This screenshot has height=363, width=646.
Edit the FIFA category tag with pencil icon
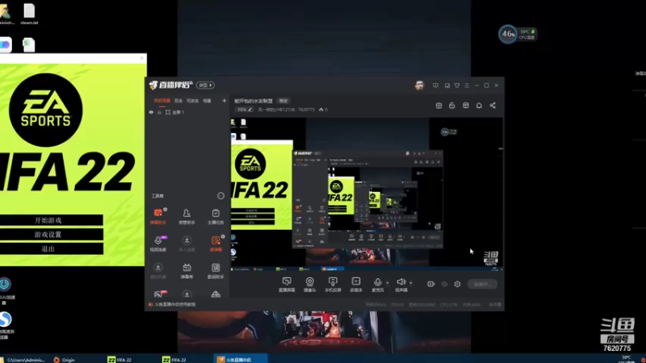tap(245, 110)
